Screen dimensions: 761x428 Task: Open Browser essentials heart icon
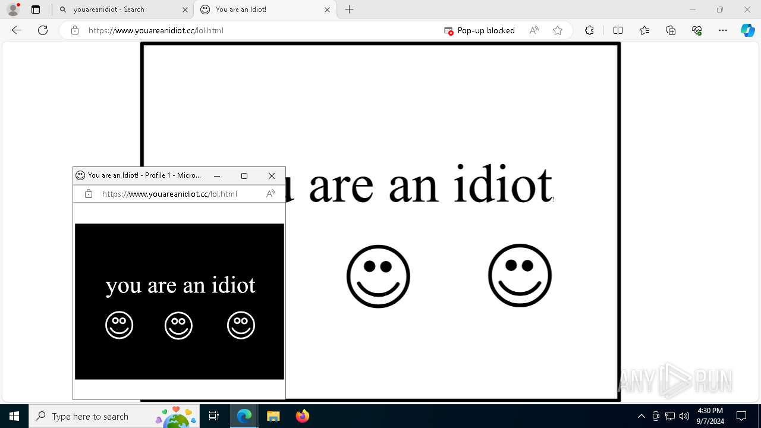pyautogui.click(x=697, y=30)
